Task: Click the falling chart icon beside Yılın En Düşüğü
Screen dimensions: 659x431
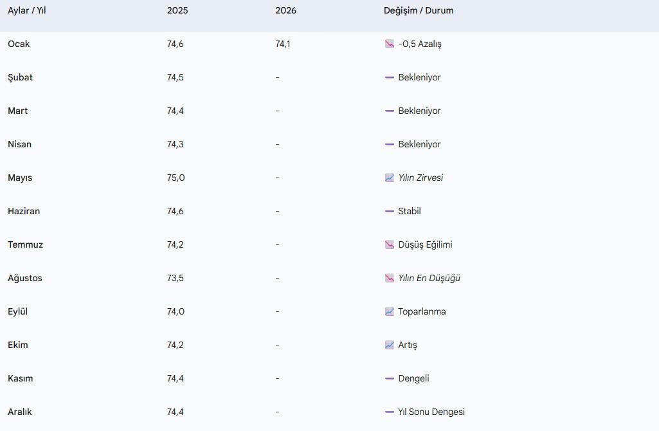Action: click(x=389, y=279)
